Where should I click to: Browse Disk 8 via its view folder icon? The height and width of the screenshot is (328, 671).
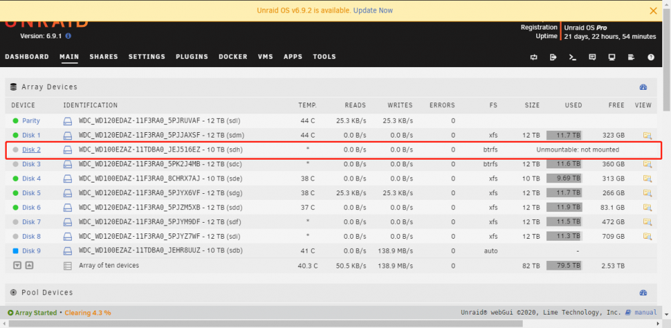[648, 237]
